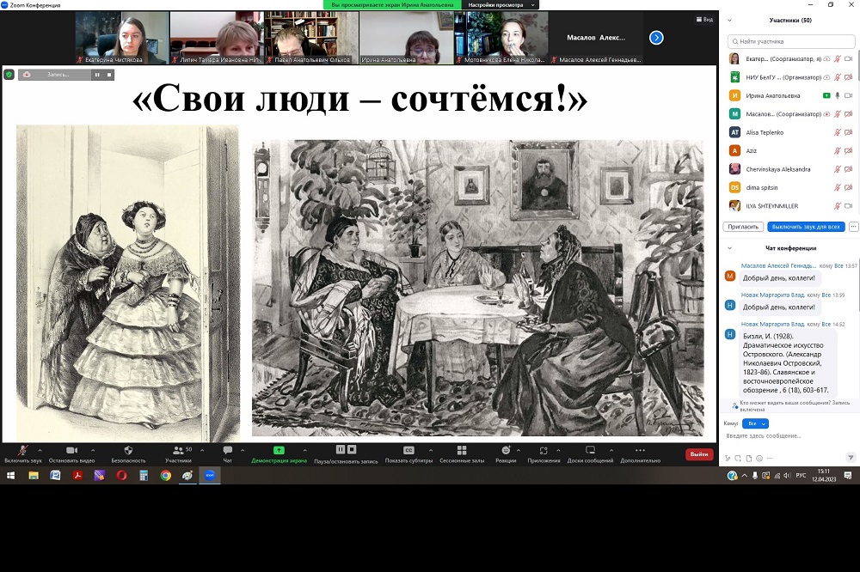Open the chat recipient 'Все' dropdown
This screenshot has width=860, height=572.
[758, 423]
